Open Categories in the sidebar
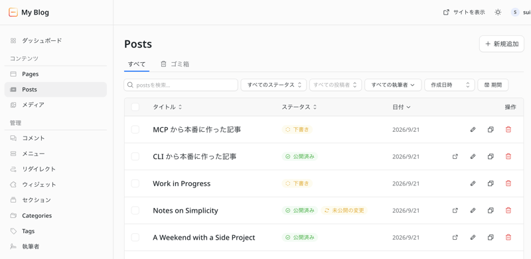Screen dimensions: 531x259 [56, 215]
